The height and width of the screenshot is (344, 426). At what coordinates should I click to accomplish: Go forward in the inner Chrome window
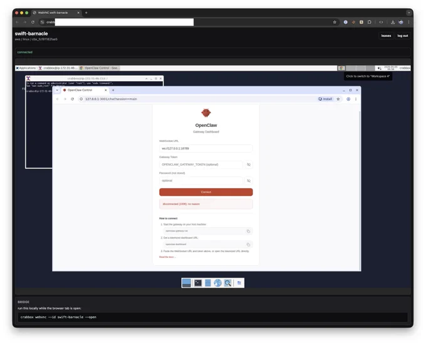[x=65, y=99]
